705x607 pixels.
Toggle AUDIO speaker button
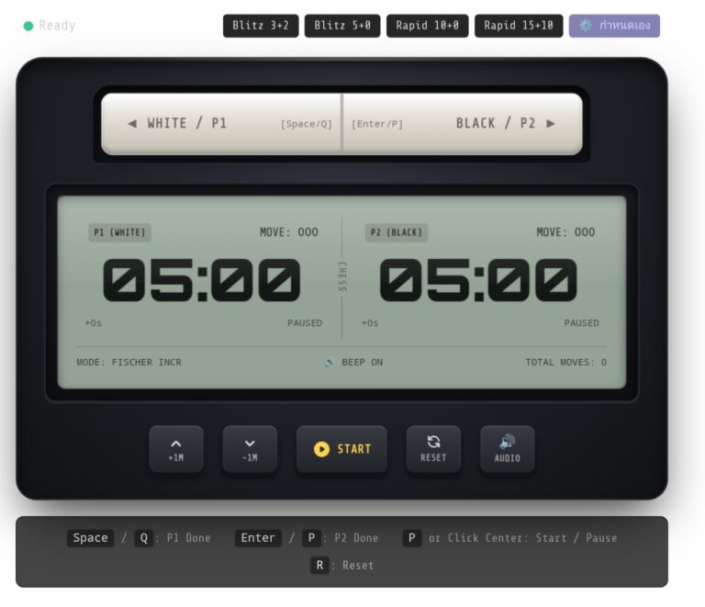point(507,450)
